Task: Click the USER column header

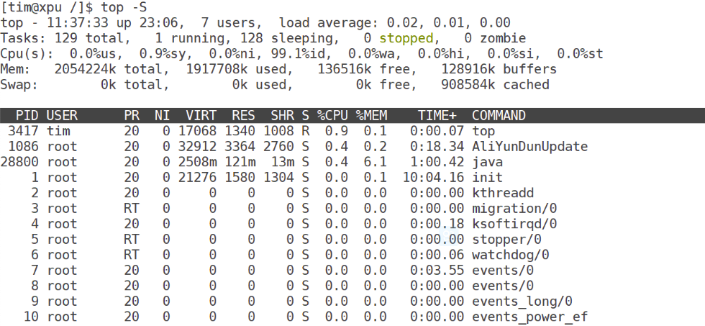Action: 62,116
